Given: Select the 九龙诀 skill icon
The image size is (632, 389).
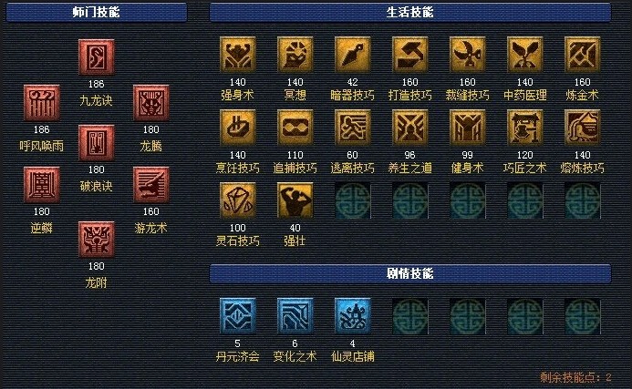Looking at the screenshot, I should point(97,57).
